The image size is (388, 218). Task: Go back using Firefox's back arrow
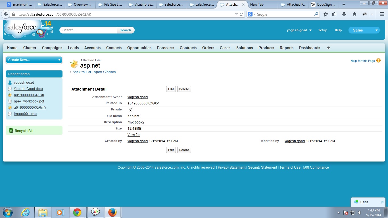coord(6,14)
